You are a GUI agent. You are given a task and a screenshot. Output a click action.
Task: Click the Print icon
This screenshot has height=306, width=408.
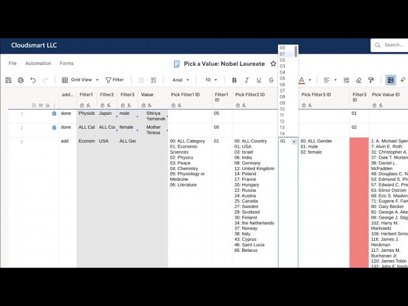point(20,80)
